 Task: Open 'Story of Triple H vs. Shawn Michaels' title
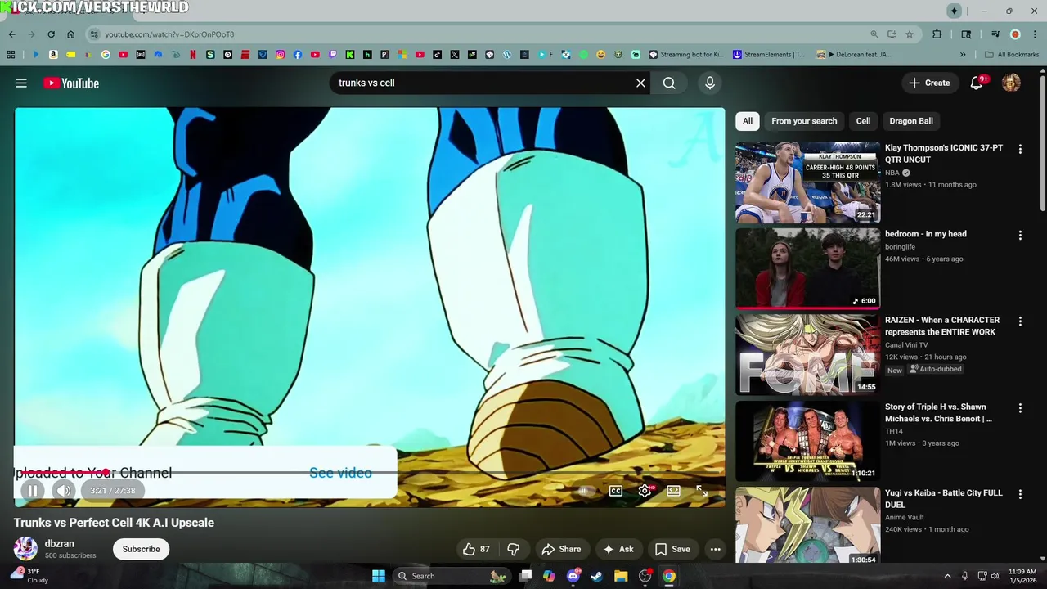pos(938,412)
